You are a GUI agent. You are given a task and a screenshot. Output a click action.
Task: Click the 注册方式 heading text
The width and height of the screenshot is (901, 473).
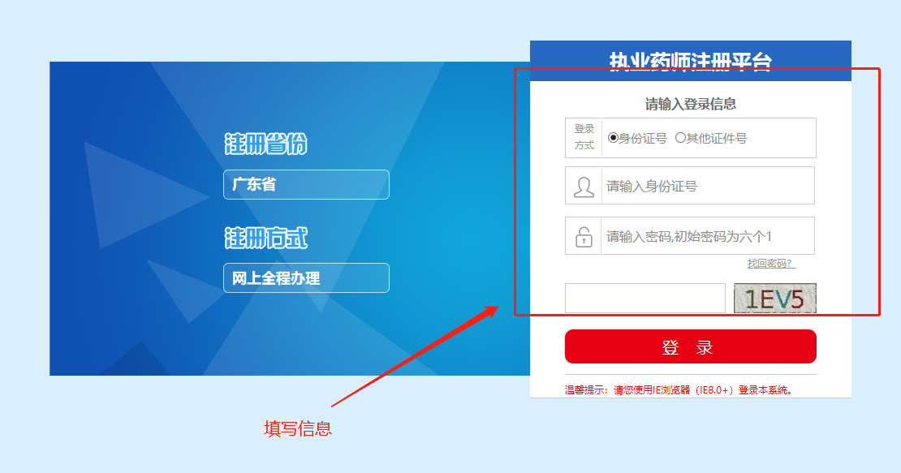click(x=266, y=238)
